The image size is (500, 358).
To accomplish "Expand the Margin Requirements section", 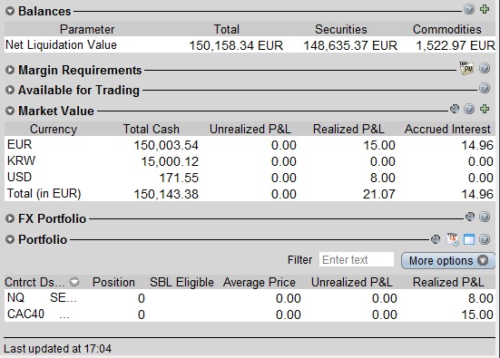I will [x=10, y=70].
